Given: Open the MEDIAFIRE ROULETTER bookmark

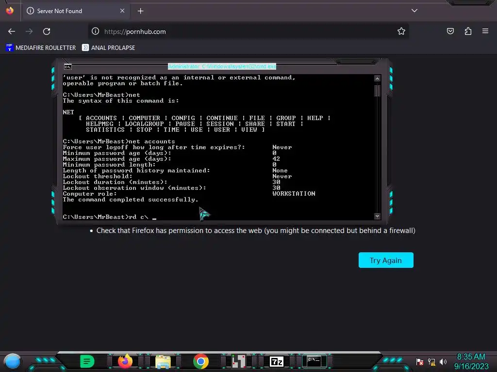Looking at the screenshot, I should pyautogui.click(x=41, y=48).
